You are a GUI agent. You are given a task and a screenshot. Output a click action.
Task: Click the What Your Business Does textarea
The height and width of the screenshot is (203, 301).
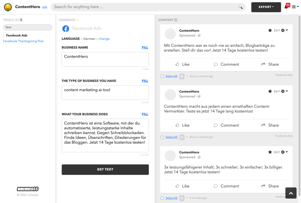click(x=105, y=136)
